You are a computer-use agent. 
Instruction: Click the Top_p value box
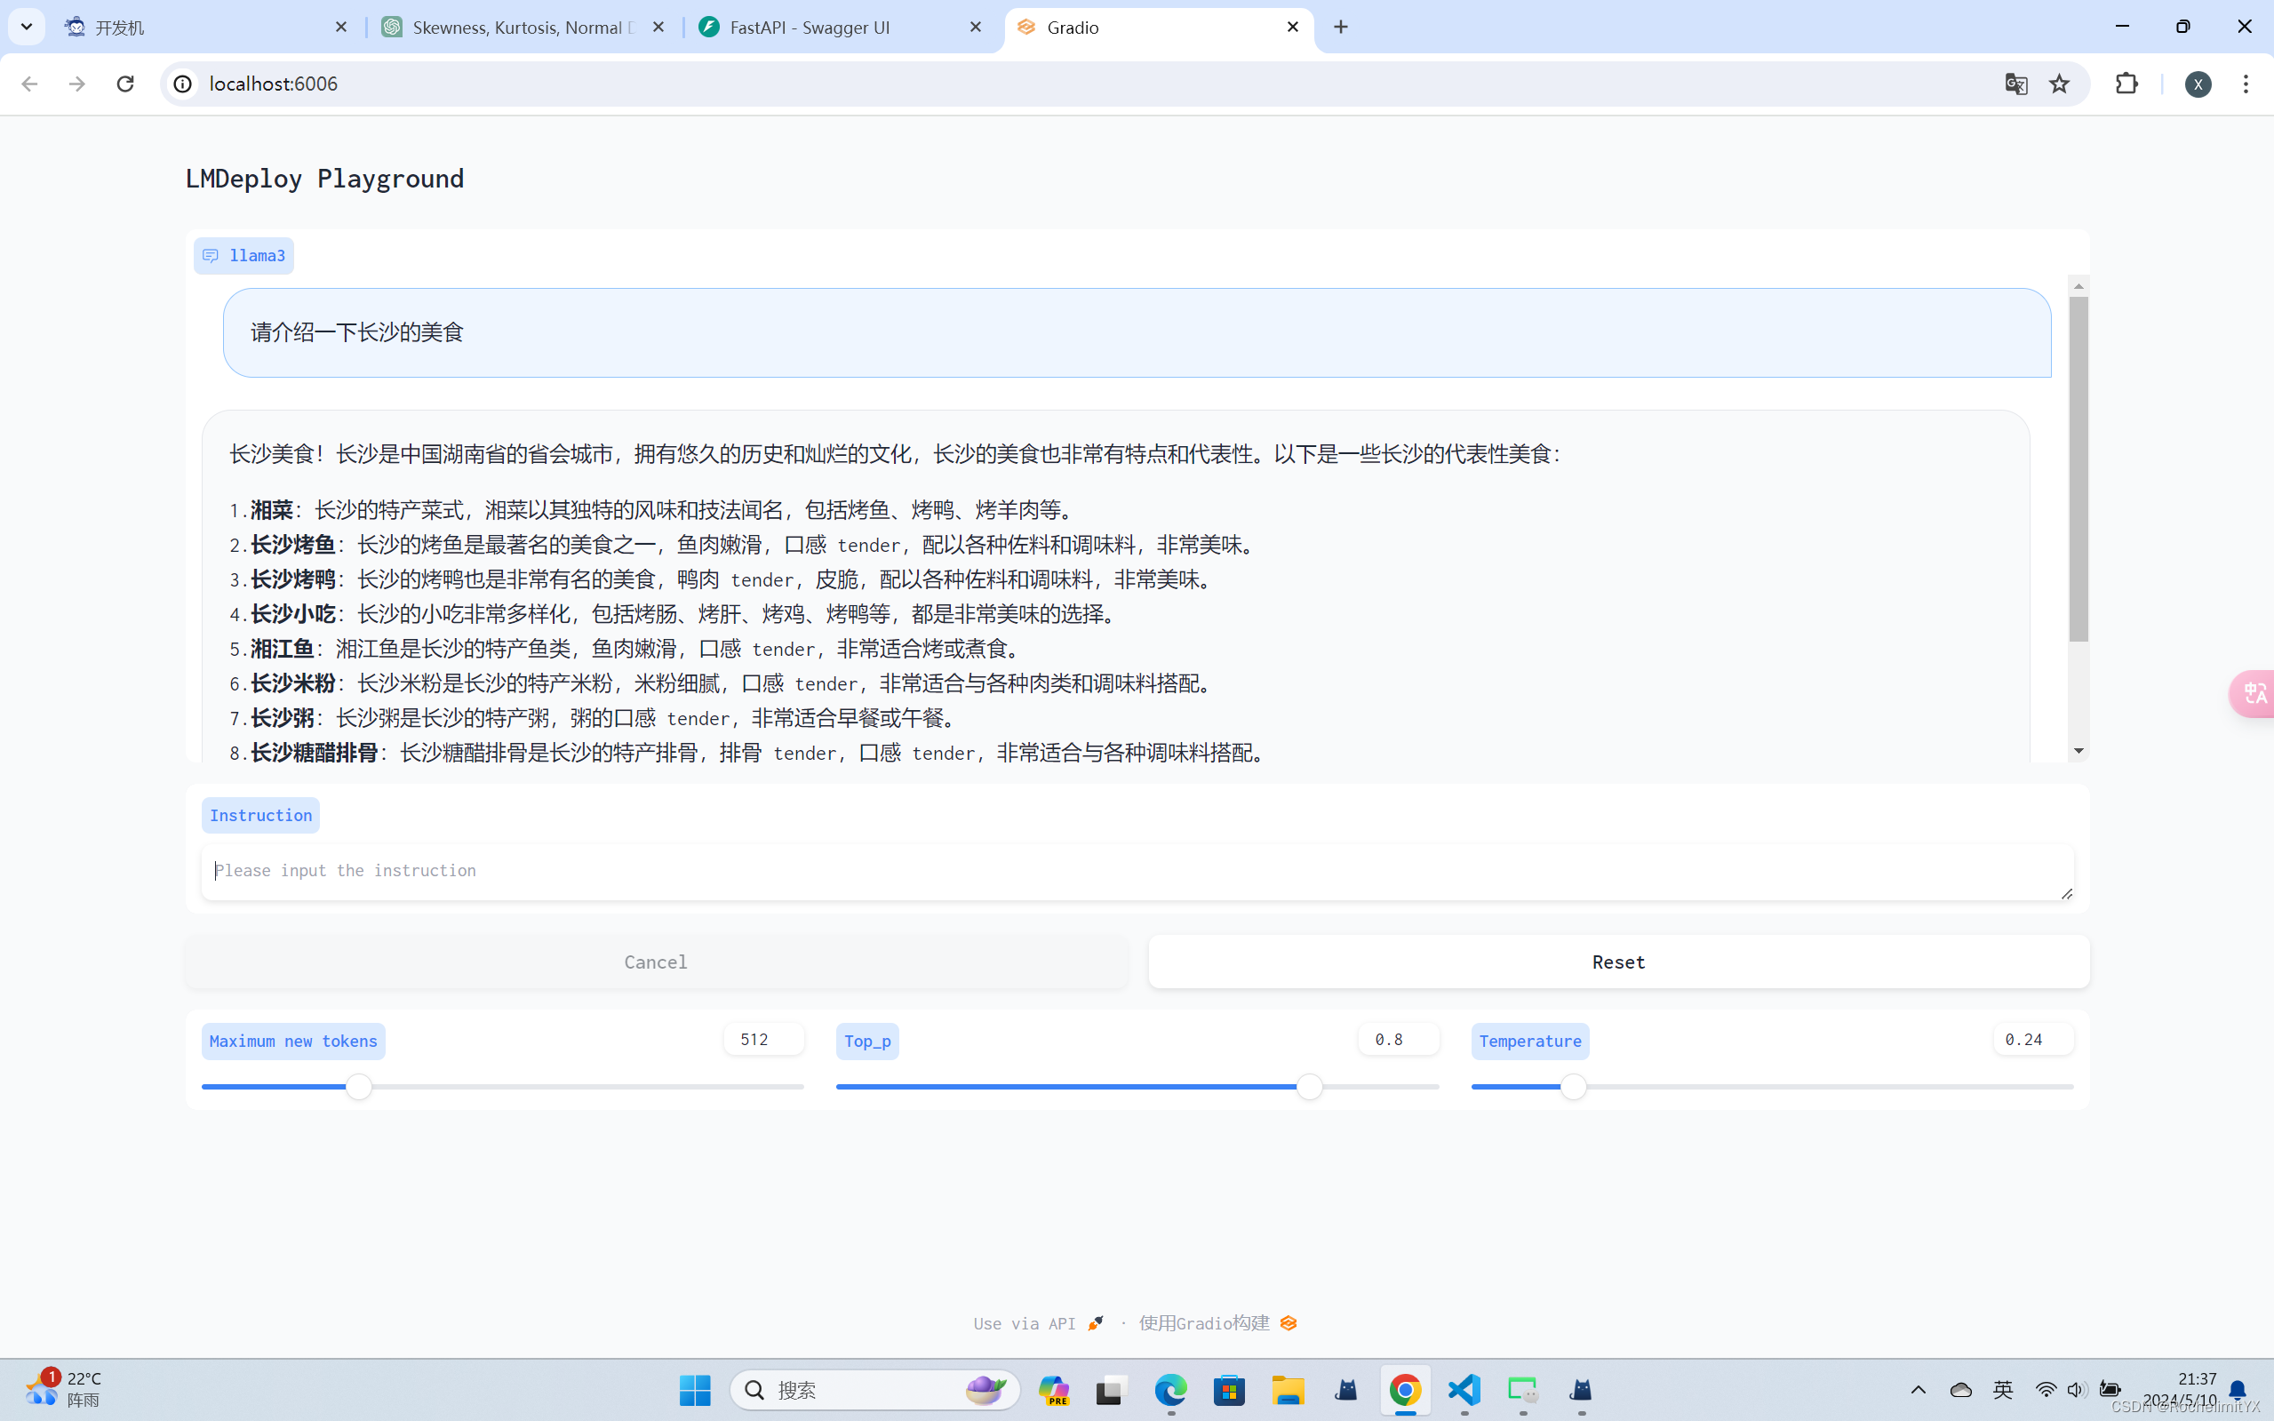[1398, 1040]
